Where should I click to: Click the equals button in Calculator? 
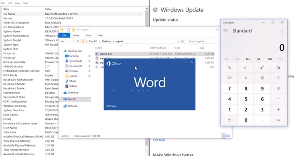point(278,120)
